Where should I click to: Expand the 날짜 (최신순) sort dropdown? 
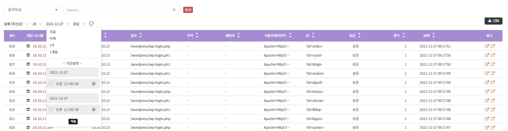pyautogui.click(x=16, y=24)
